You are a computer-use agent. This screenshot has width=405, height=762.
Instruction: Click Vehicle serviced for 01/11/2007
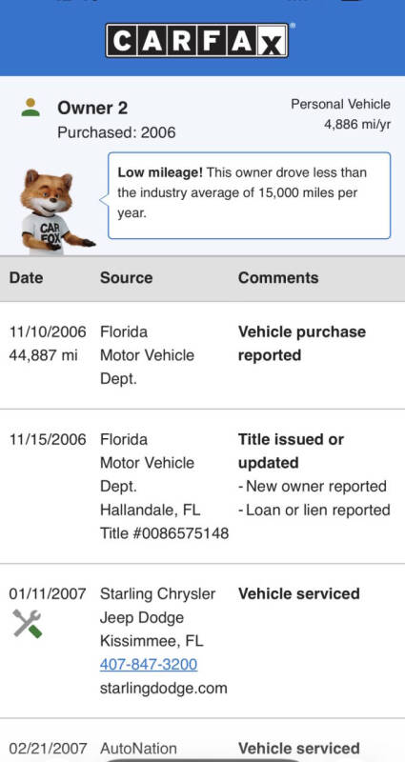tap(299, 593)
